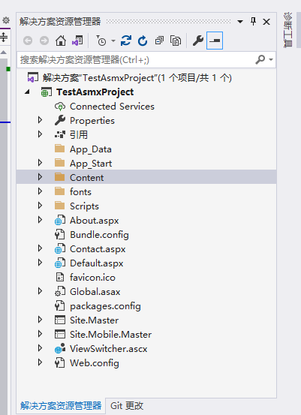The width and height of the screenshot is (301, 415).
Task: Select the 解决方案资源管理器 bottom tab
Action: tap(61, 405)
